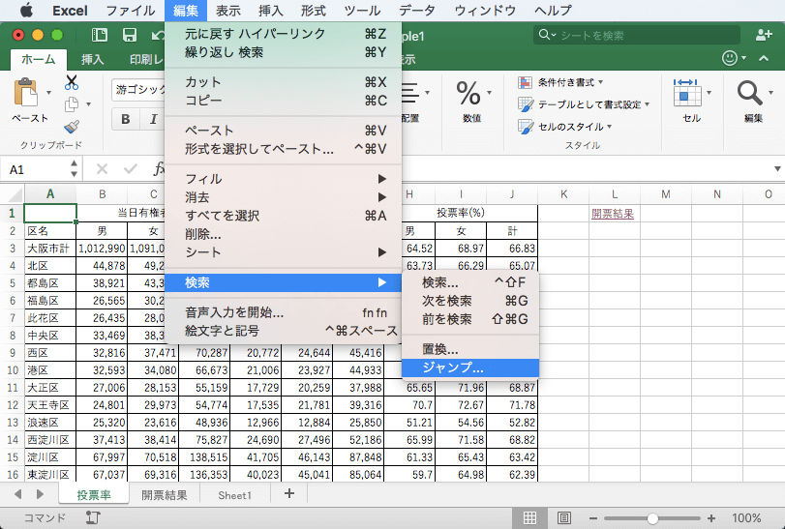The height and width of the screenshot is (529, 785).
Task: Go to next sheet with right arrow
Action: [x=40, y=494]
